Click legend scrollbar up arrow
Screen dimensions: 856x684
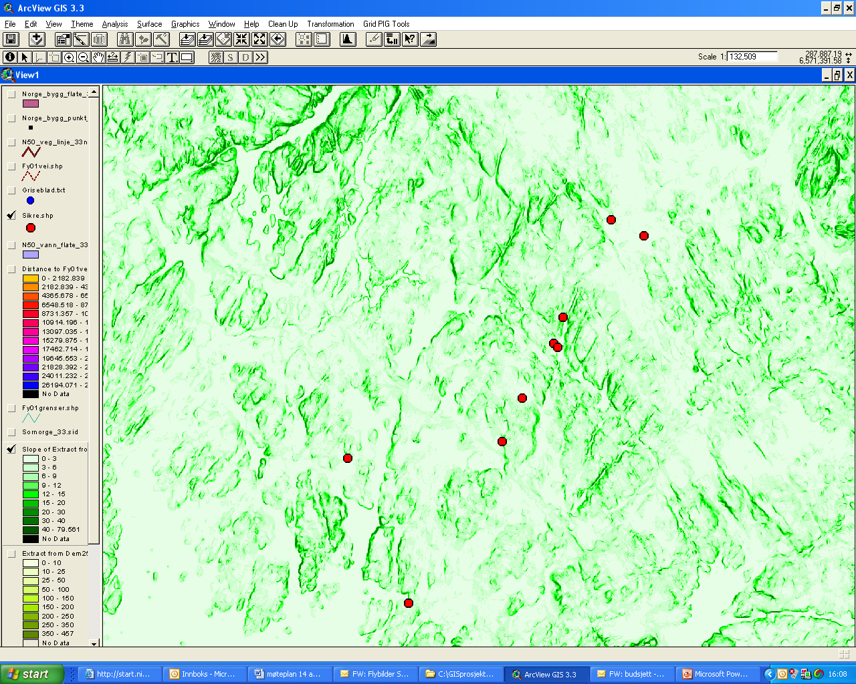click(94, 92)
